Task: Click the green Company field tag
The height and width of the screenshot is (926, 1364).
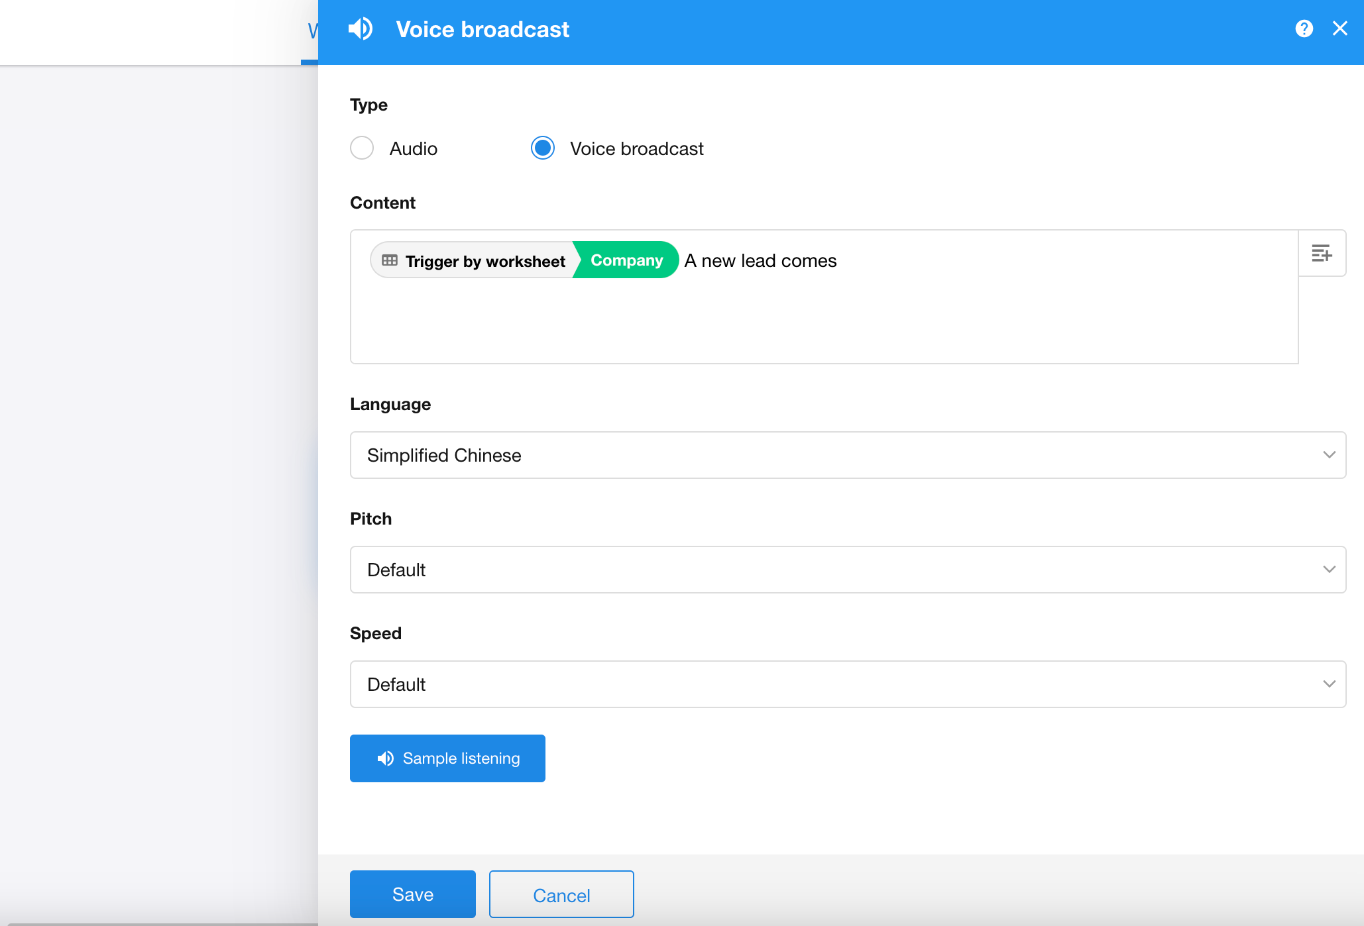Action: (x=626, y=260)
